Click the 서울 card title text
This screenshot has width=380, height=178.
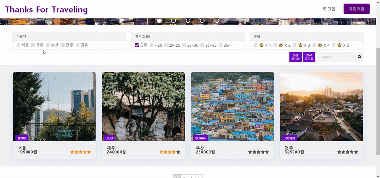pyautogui.click(x=22, y=148)
